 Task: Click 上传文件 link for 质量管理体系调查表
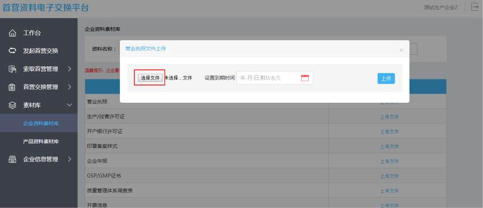(390, 191)
